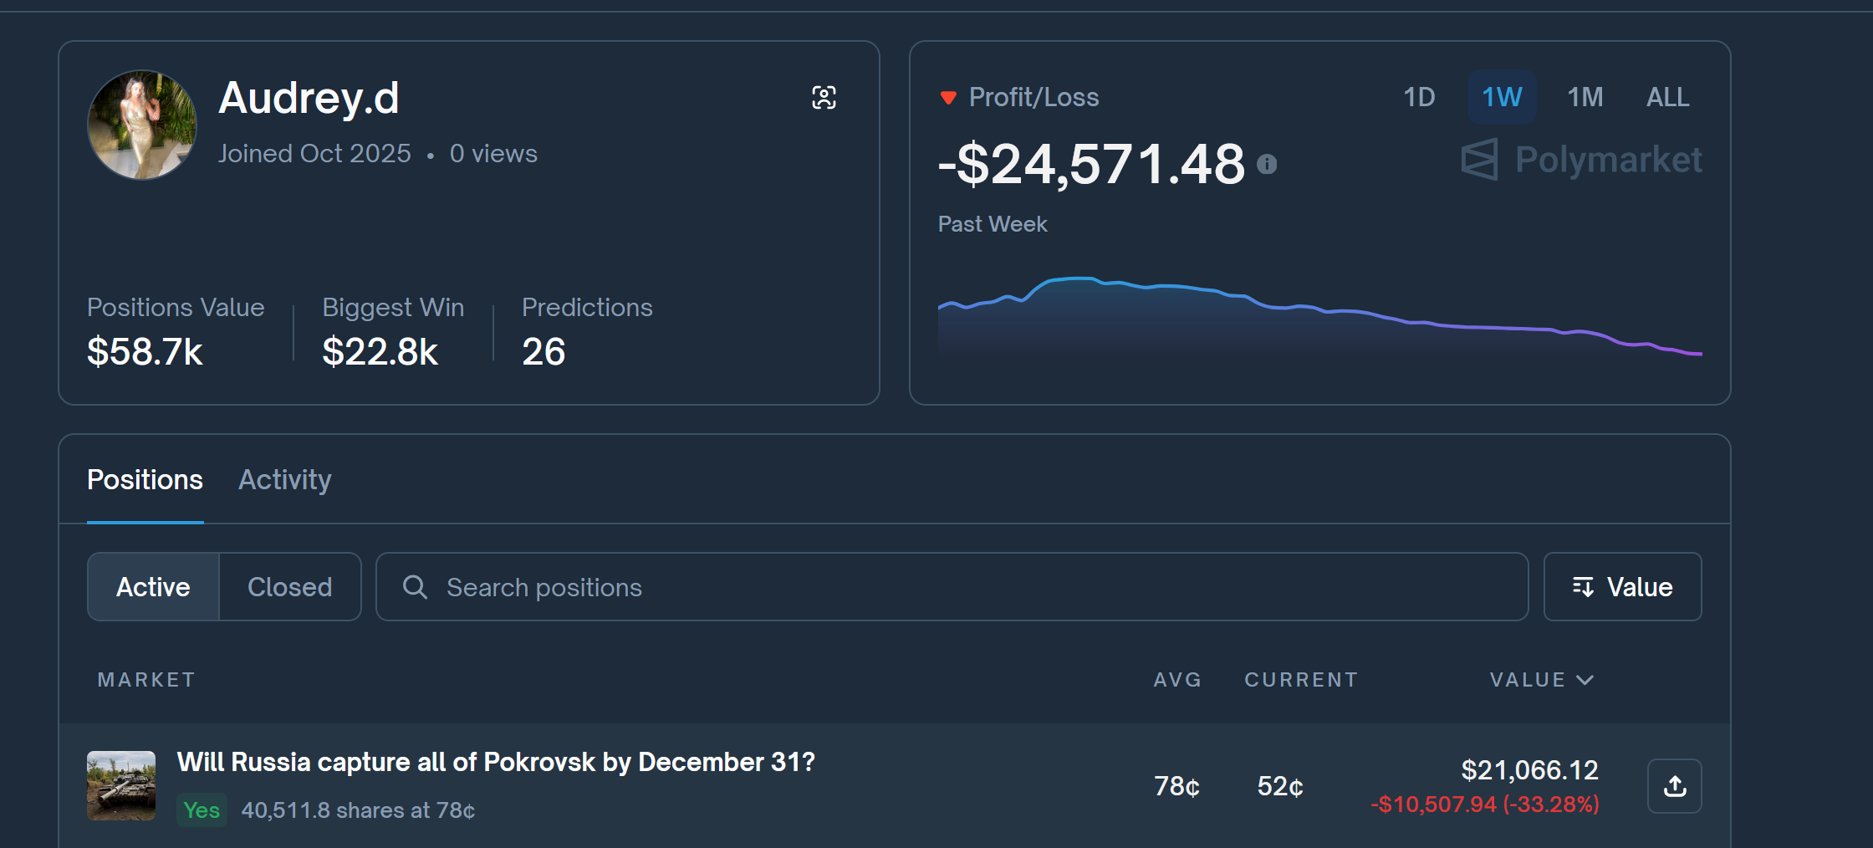Share the Pokrovsk position
The width and height of the screenshot is (1873, 848).
coord(1675,786)
